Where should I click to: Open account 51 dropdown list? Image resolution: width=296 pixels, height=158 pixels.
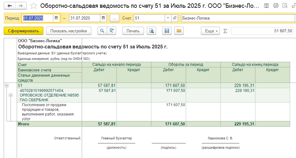[168, 18]
